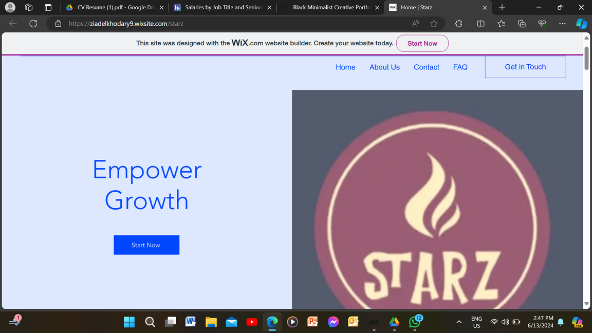Open the browser Extensions puzzle icon
This screenshot has height=333, width=592.
click(x=459, y=24)
